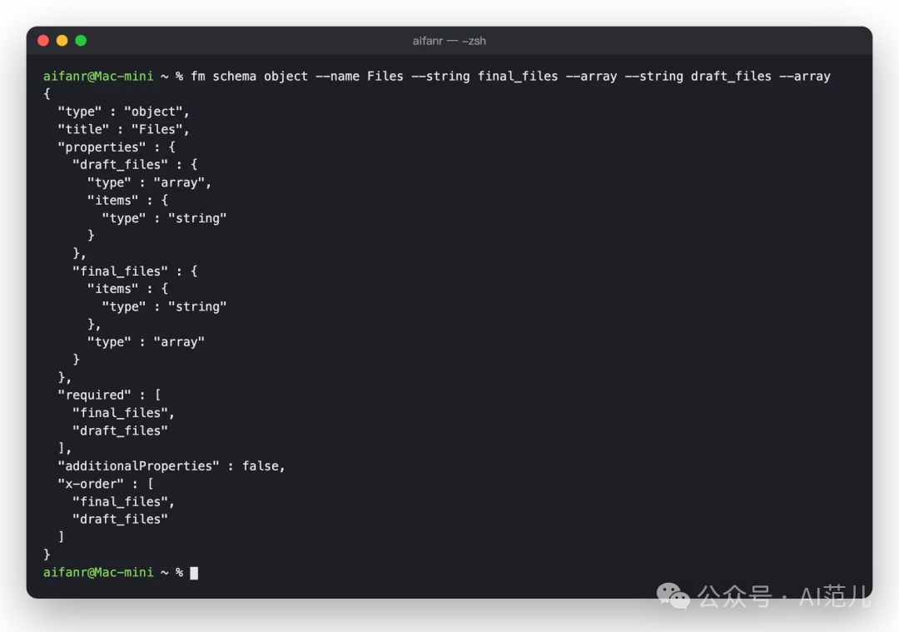Click the "draft_files" : { property line
Image resolution: width=899 pixels, height=632 pixels.
click(x=135, y=165)
